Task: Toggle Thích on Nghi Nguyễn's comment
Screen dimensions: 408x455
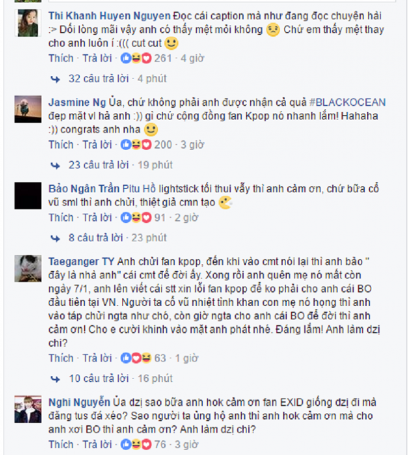Action: [x=61, y=444]
